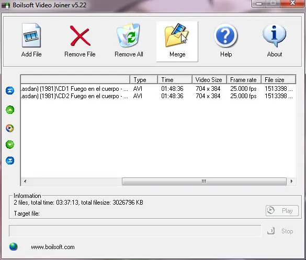Click the File size column header

pos(278,80)
